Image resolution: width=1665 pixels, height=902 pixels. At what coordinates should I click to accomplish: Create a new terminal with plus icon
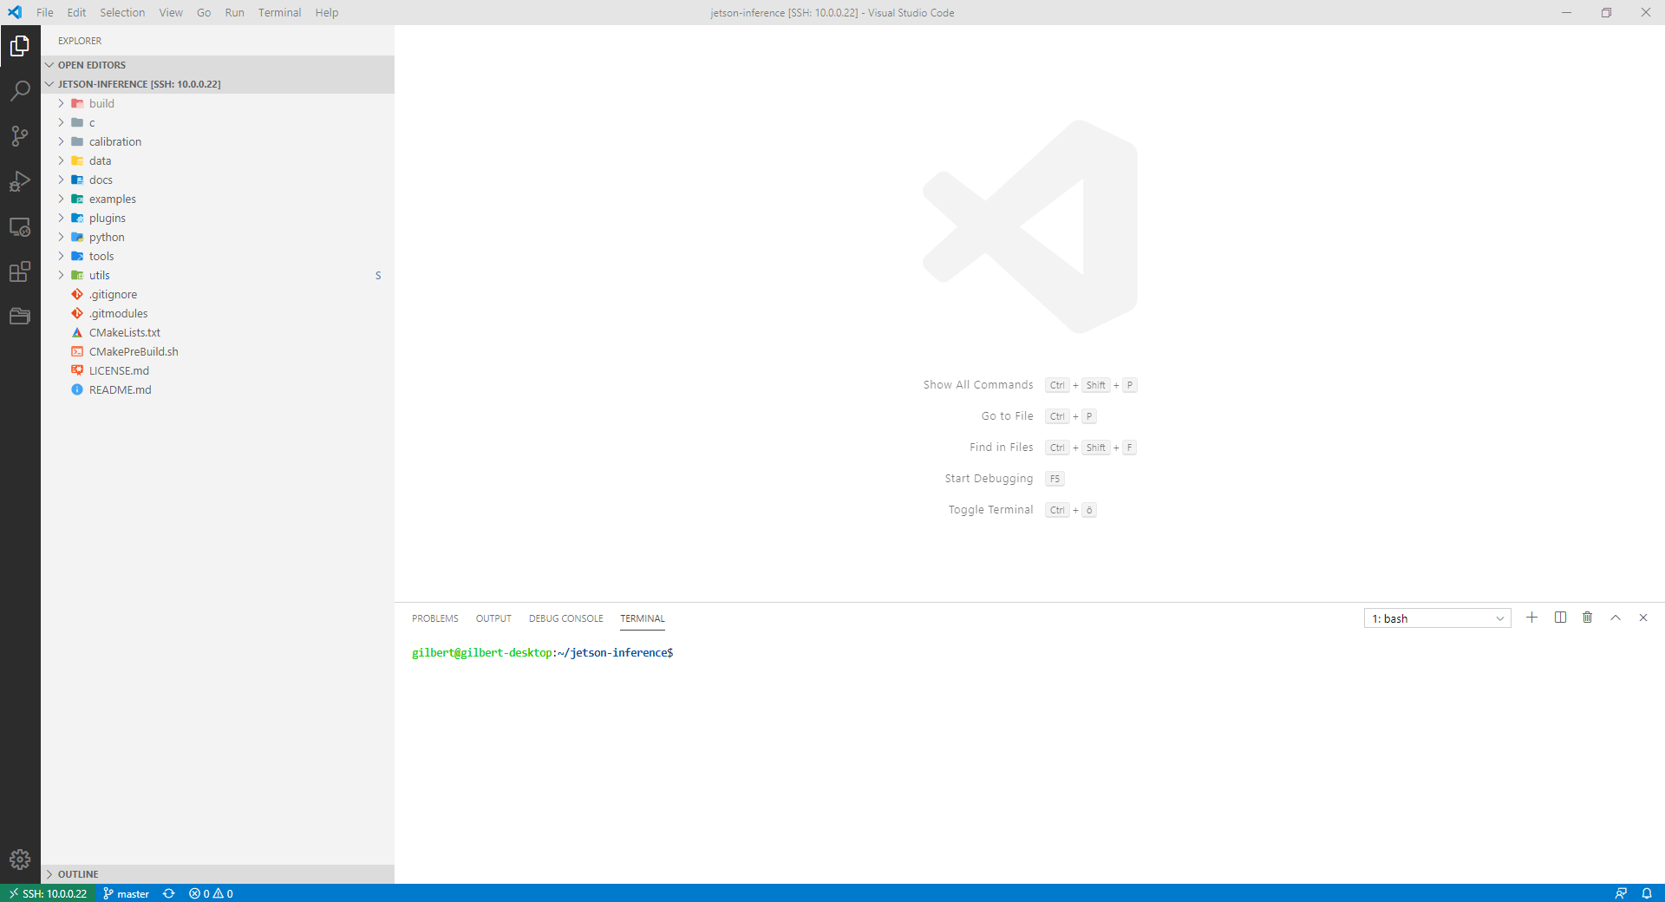click(x=1532, y=618)
